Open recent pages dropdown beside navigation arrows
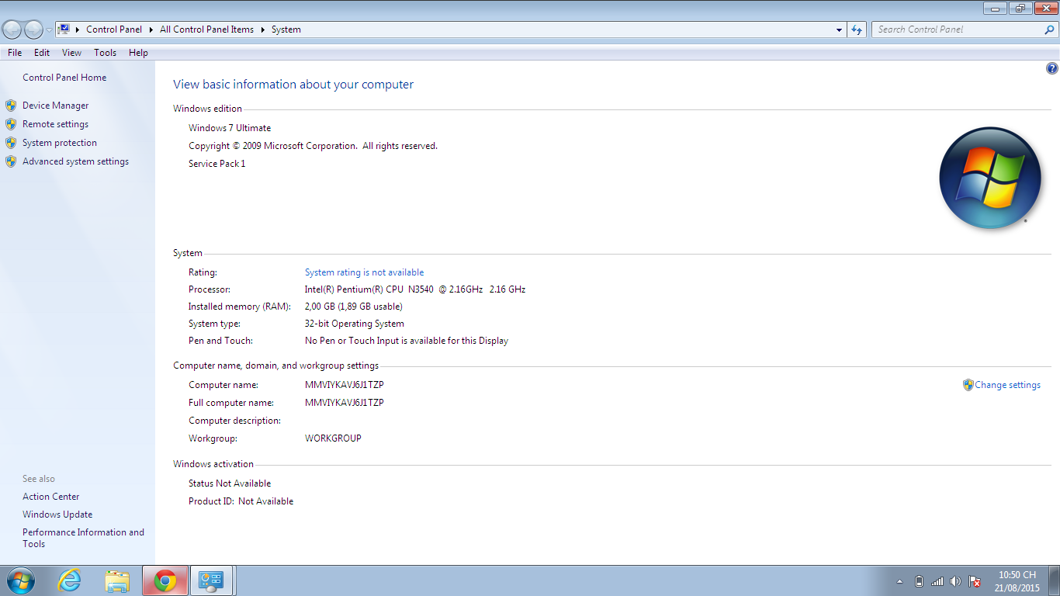1060x596 pixels. (x=50, y=29)
